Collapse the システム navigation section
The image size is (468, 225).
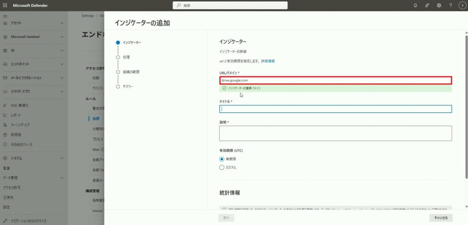[x=62, y=158]
